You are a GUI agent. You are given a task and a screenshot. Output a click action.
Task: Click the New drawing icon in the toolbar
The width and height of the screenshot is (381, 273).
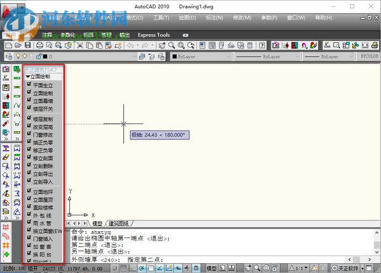(8, 46)
